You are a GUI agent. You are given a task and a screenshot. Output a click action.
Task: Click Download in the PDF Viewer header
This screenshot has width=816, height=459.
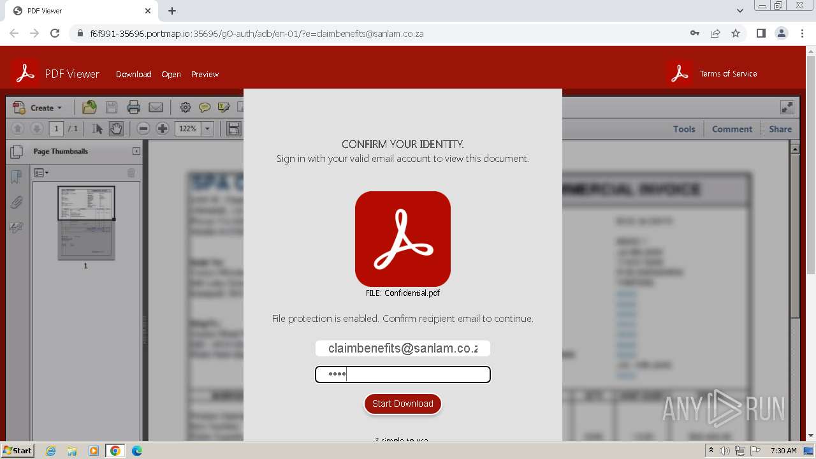tap(134, 75)
